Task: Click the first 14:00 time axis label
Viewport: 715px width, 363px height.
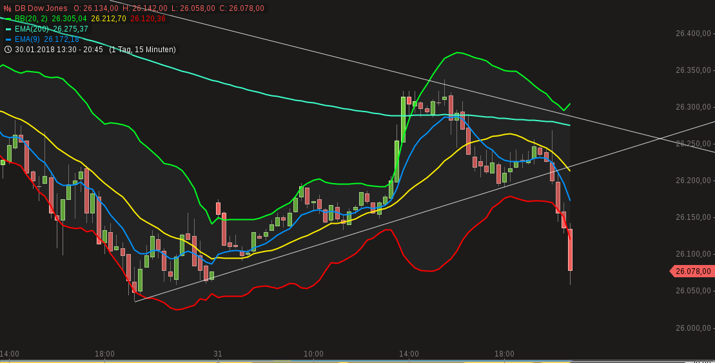Action: tap(10, 354)
